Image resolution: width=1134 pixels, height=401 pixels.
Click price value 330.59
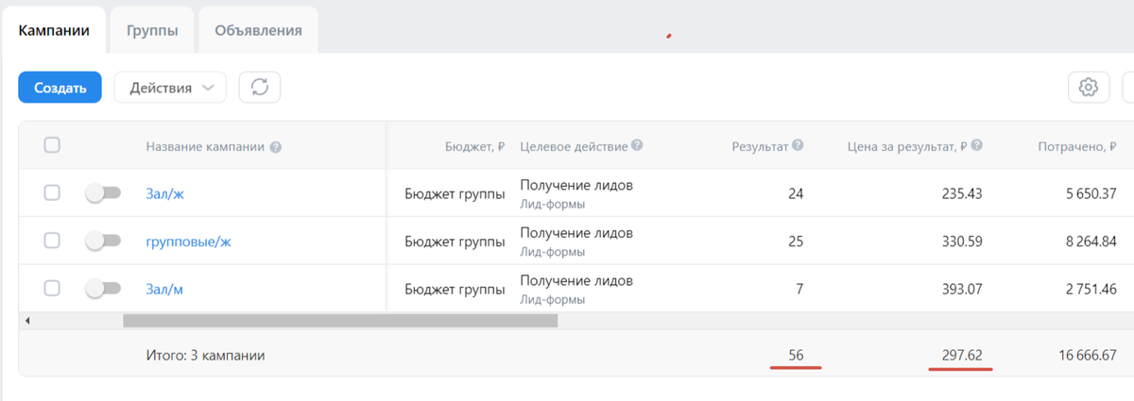pos(962,242)
